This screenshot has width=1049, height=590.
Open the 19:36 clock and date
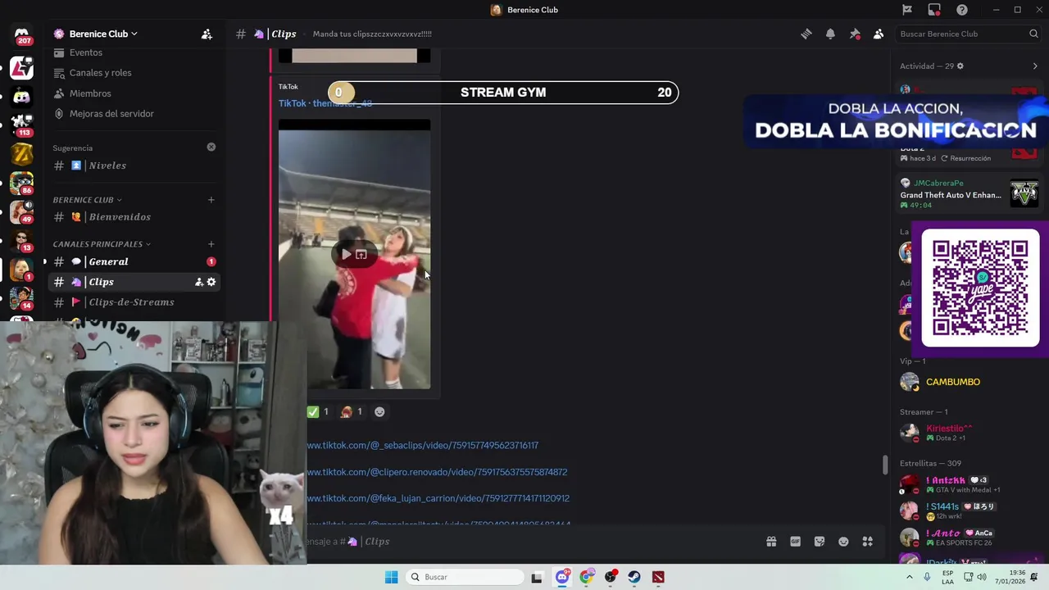tap(1010, 577)
